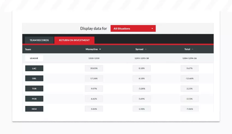This screenshot has height=134, width=232.
Task: Click the POR team button
Action: point(34,99)
